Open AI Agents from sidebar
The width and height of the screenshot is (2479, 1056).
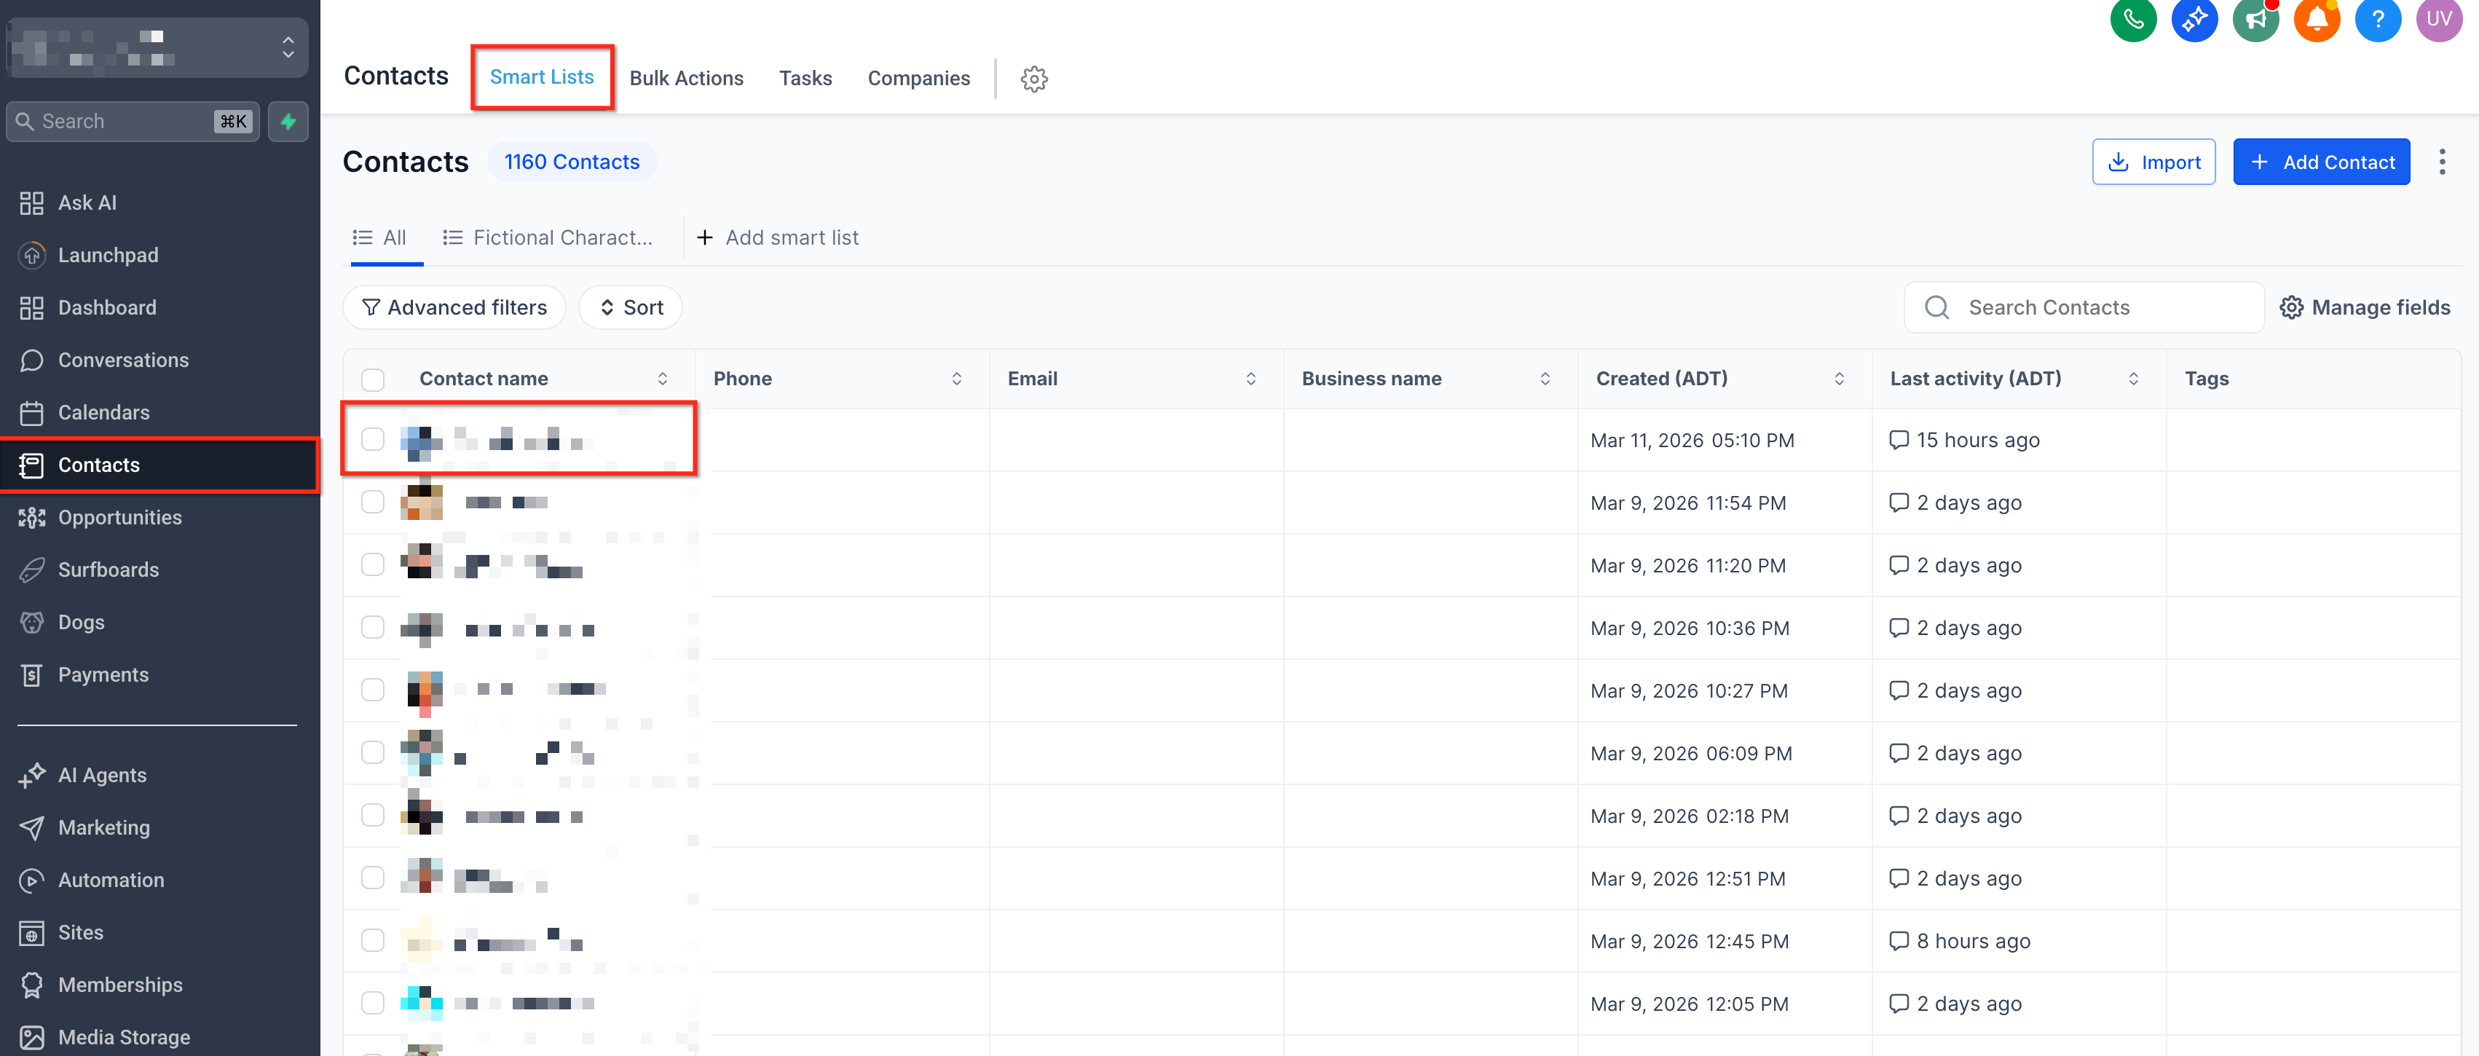[x=102, y=775]
